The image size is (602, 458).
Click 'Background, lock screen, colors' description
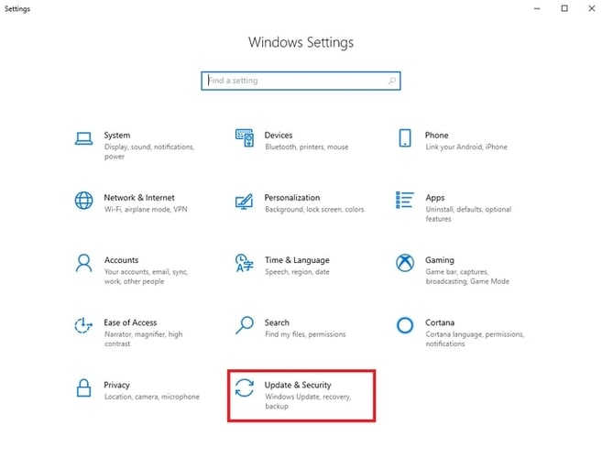[x=314, y=209]
